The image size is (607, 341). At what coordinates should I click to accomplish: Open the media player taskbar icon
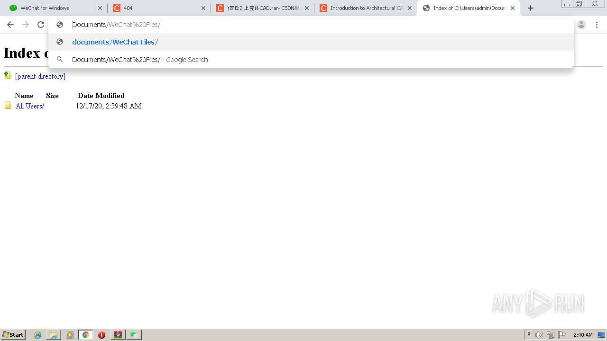[x=70, y=335]
